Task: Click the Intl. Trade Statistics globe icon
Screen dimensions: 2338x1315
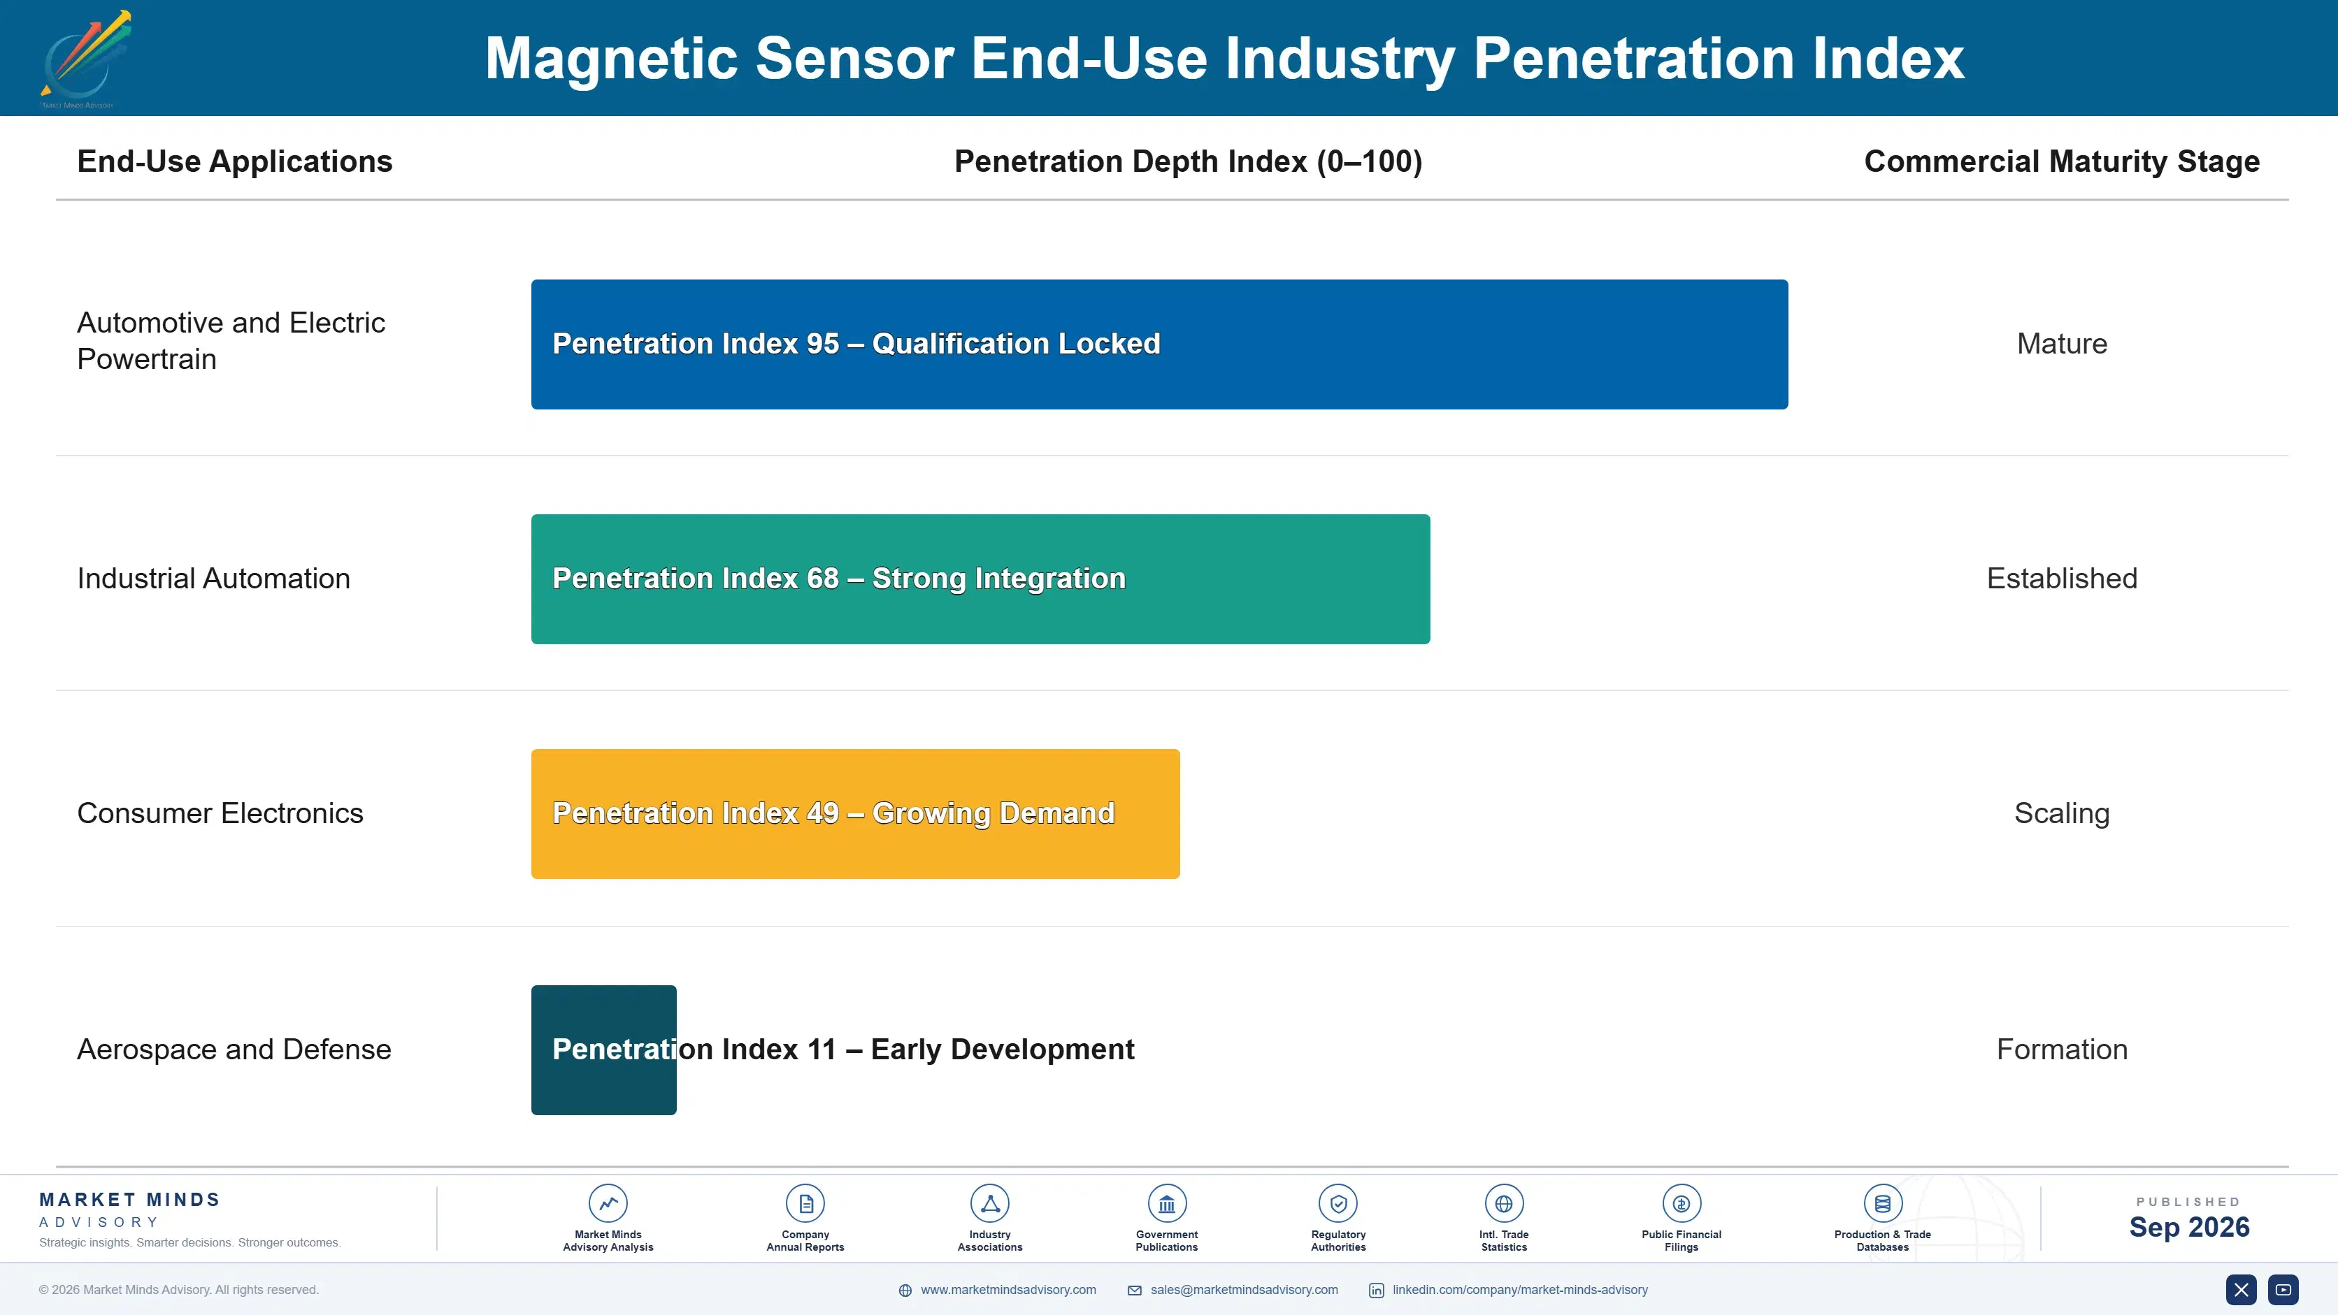Action: (x=1504, y=1203)
